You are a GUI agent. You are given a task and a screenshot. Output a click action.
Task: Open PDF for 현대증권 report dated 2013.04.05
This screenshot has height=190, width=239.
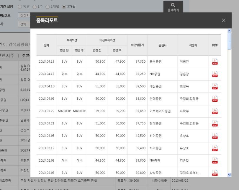click(x=215, y=99)
